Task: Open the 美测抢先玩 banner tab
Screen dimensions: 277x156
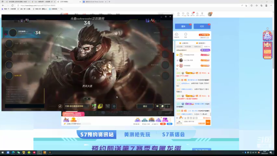Action: (x=137, y=135)
